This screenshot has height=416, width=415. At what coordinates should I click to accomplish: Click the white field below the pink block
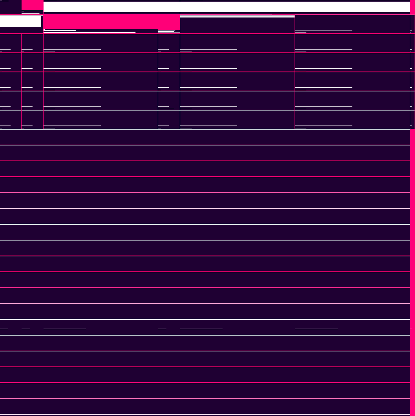[20, 22]
